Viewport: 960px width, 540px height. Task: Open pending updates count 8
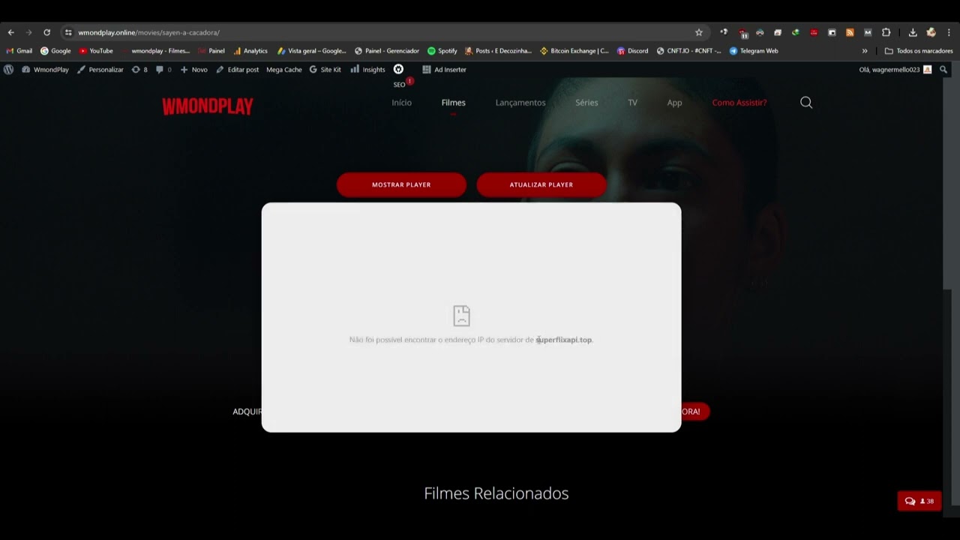click(x=139, y=70)
